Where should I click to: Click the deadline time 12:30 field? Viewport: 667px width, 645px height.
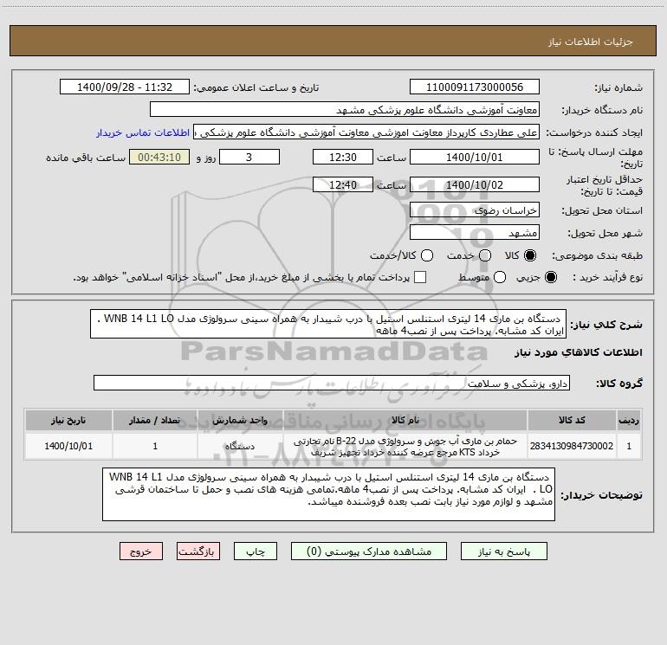pos(343,158)
